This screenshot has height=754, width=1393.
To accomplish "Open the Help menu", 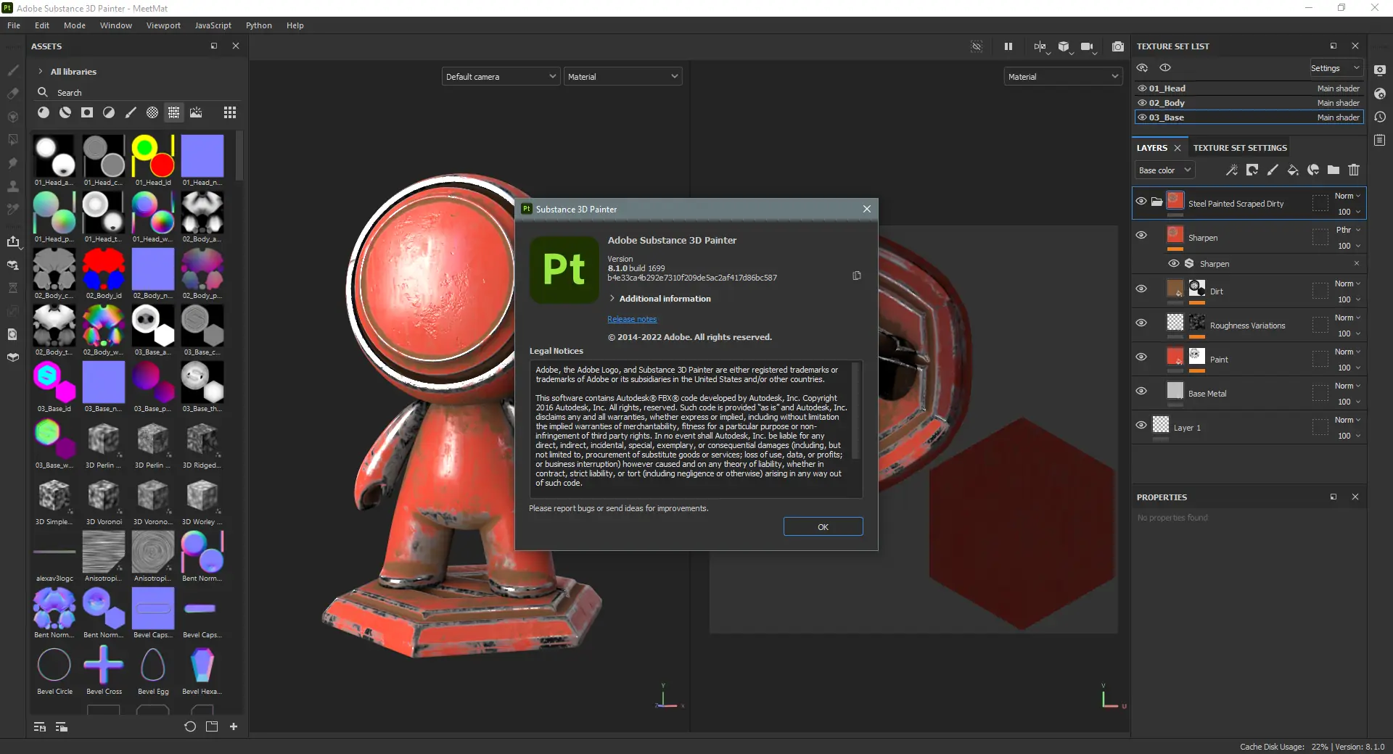I will 295,25.
